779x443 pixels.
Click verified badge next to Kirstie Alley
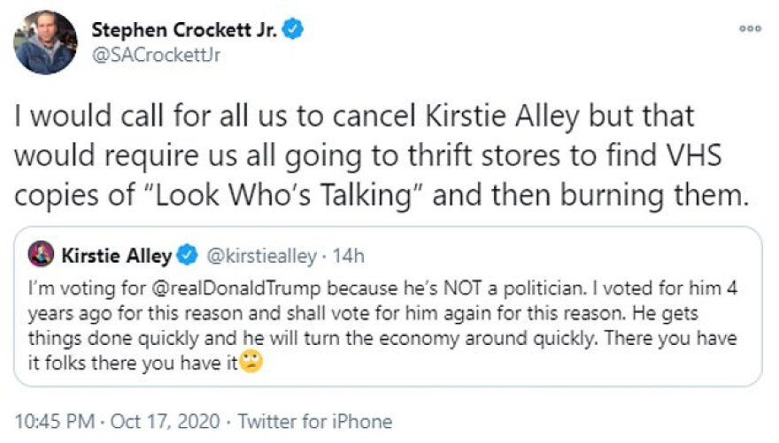click(187, 257)
